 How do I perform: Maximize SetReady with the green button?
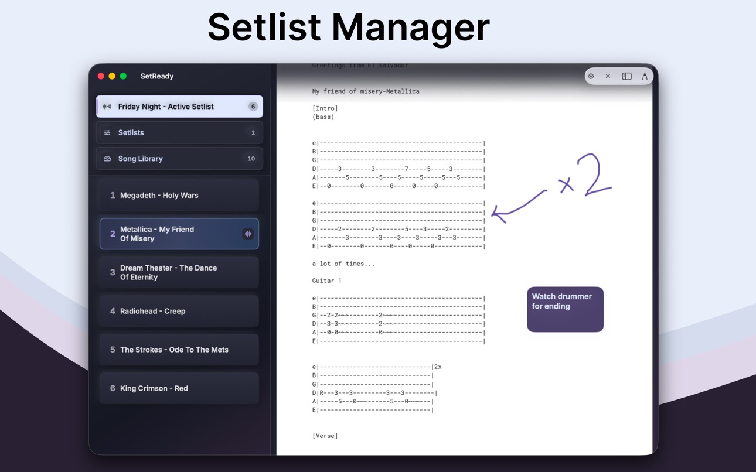[123, 76]
